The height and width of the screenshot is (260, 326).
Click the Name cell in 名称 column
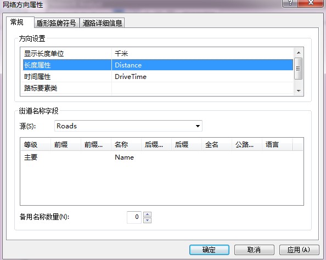coord(125,157)
